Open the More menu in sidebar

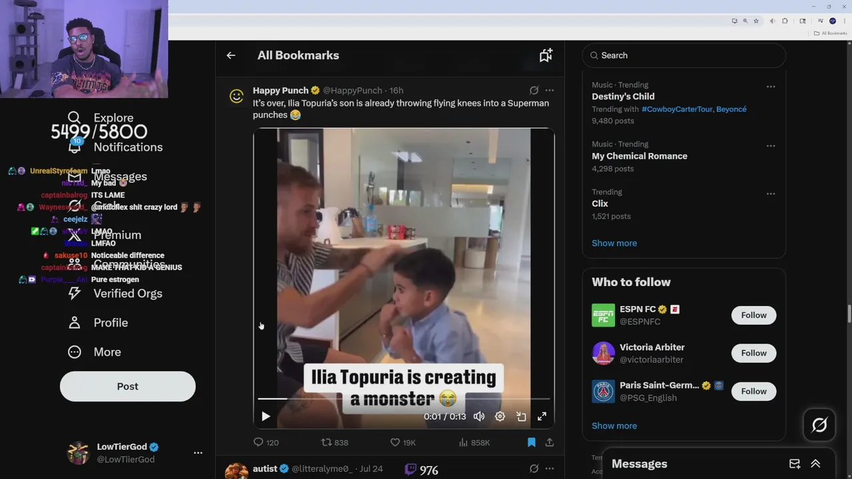(x=95, y=352)
